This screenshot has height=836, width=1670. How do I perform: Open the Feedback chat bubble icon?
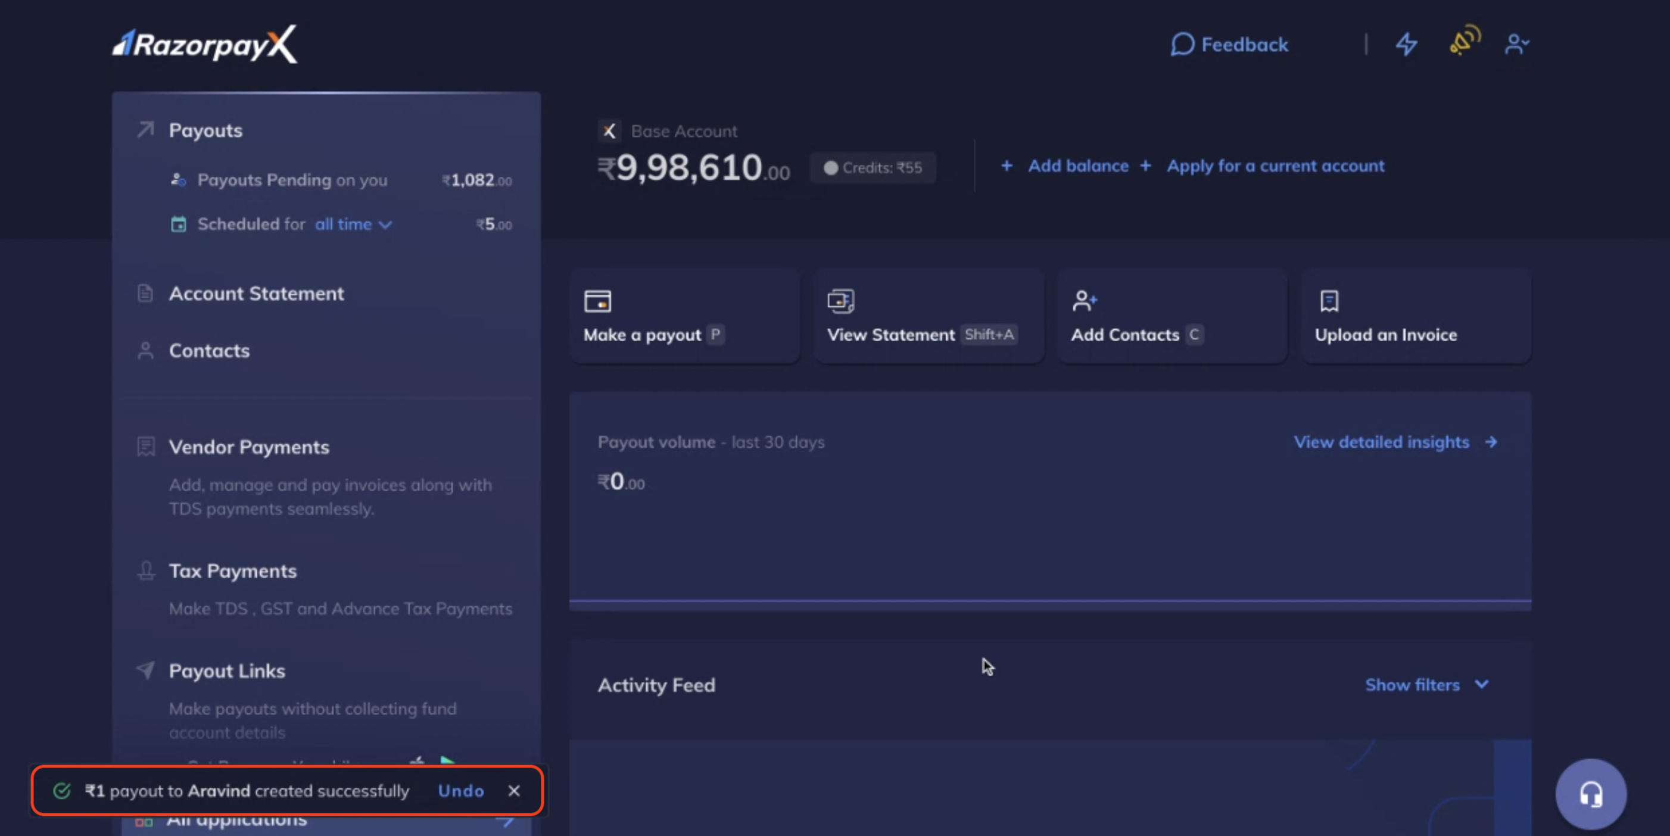pos(1182,45)
